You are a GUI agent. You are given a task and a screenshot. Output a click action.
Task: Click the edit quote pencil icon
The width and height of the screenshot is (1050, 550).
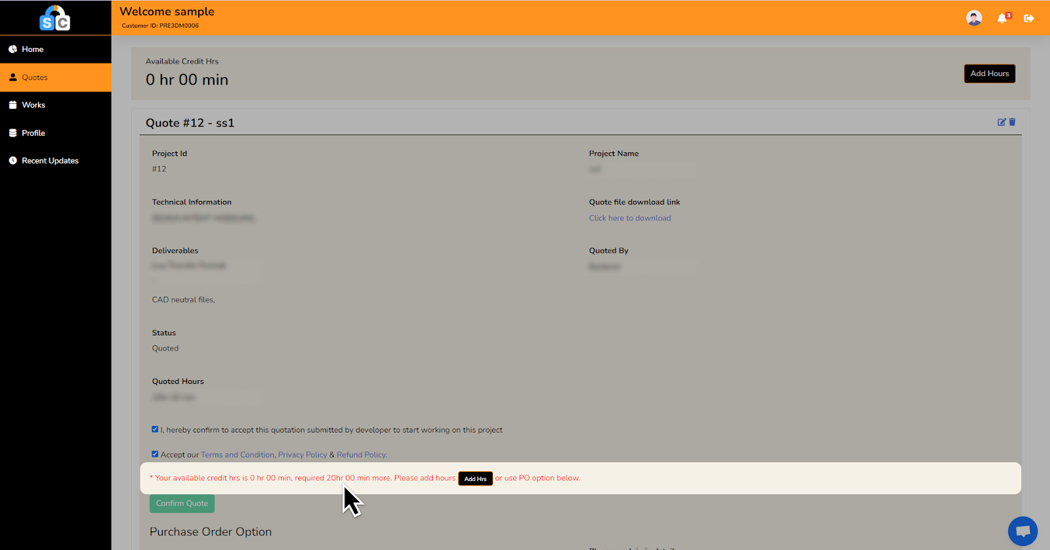coord(1001,122)
